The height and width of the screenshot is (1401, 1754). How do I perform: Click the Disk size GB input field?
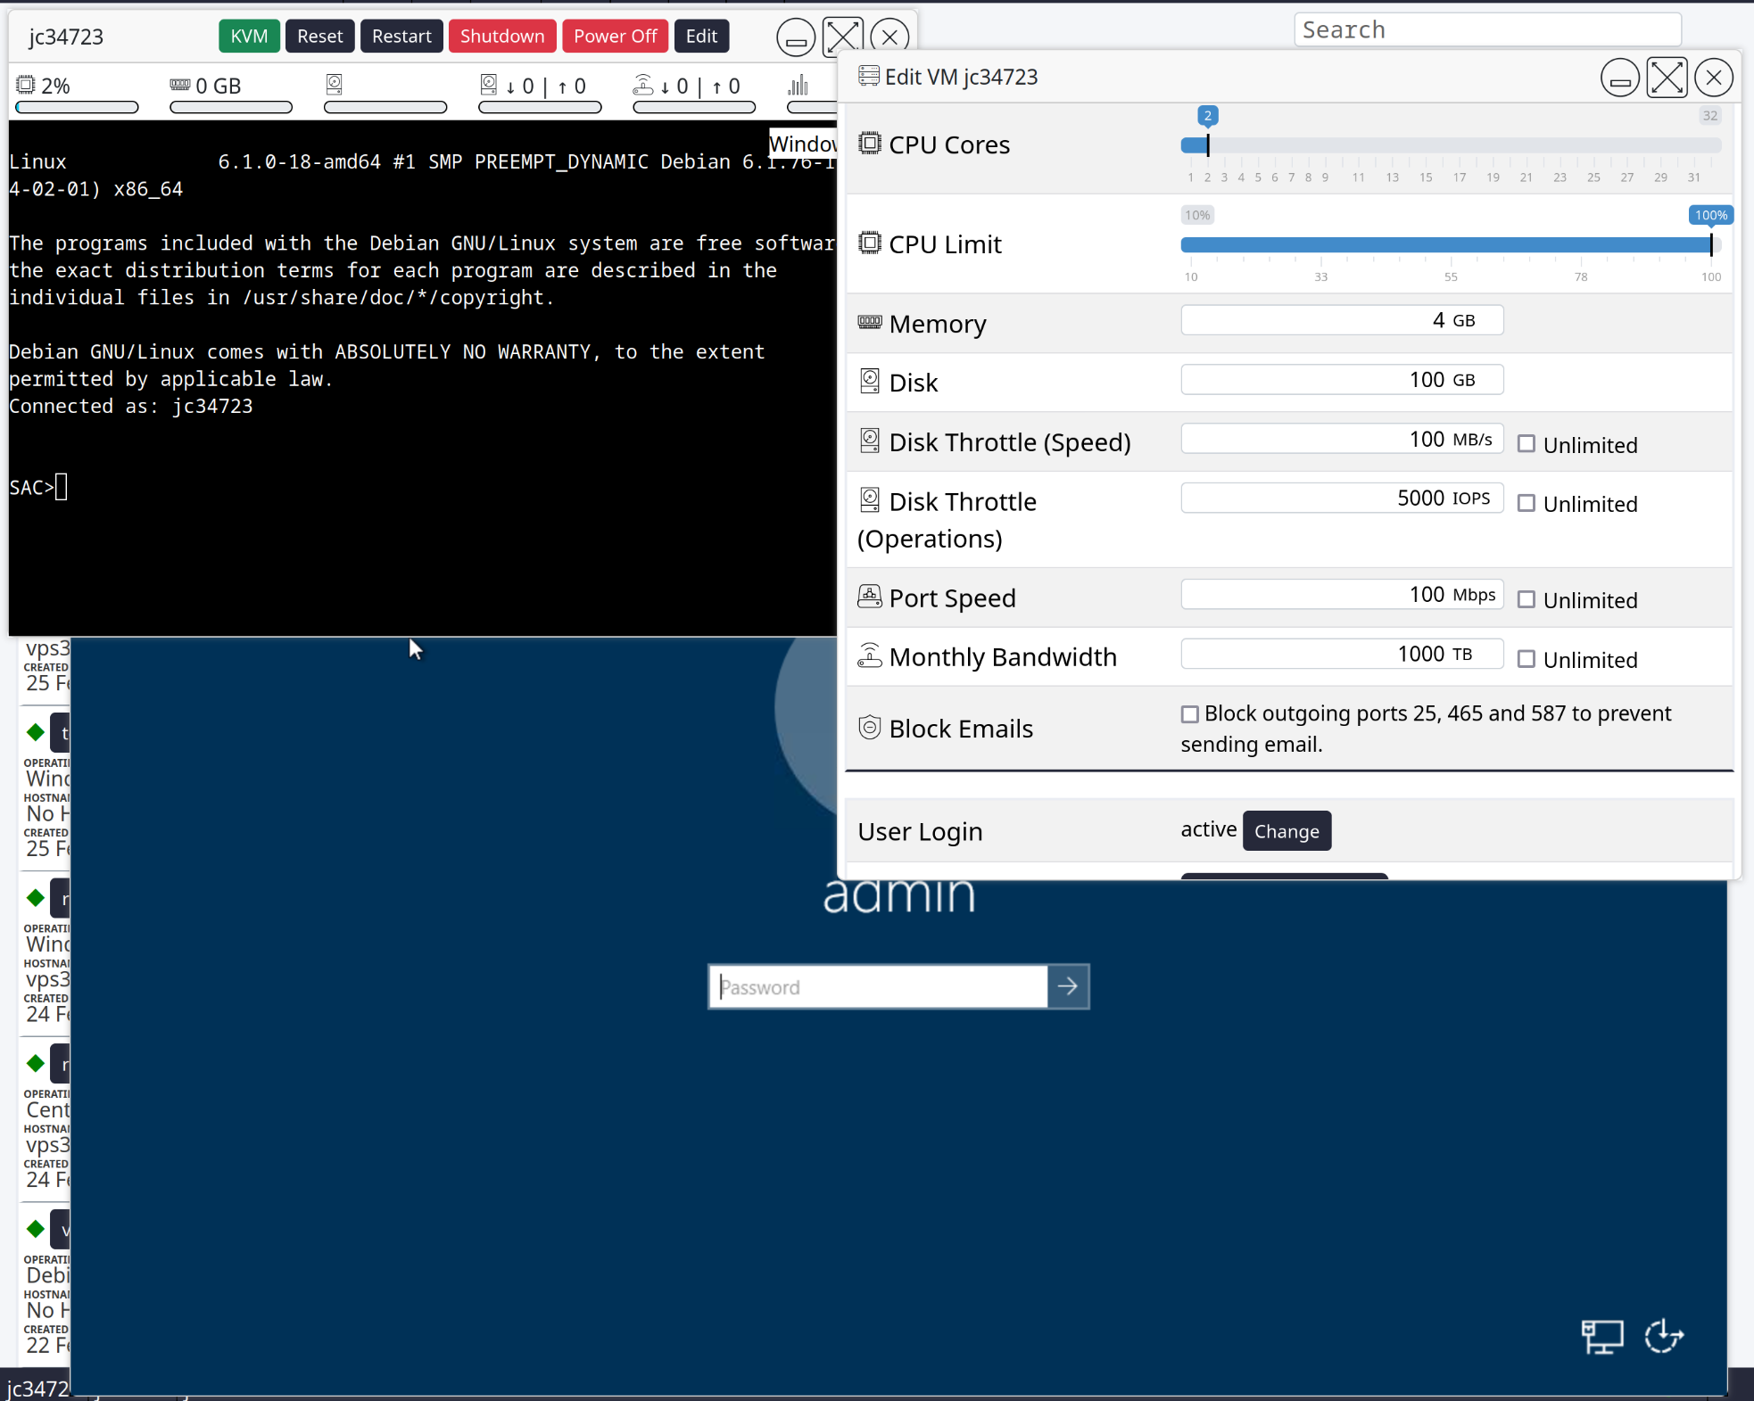pos(1342,379)
